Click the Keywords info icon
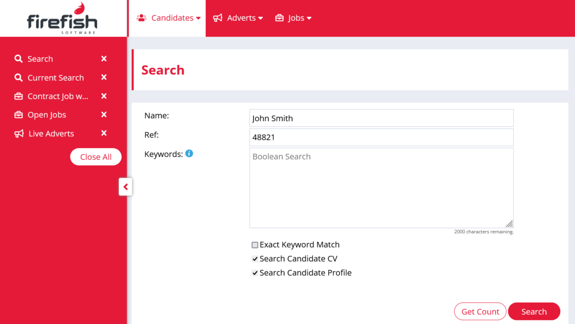Image resolution: width=575 pixels, height=324 pixels. pos(189,154)
